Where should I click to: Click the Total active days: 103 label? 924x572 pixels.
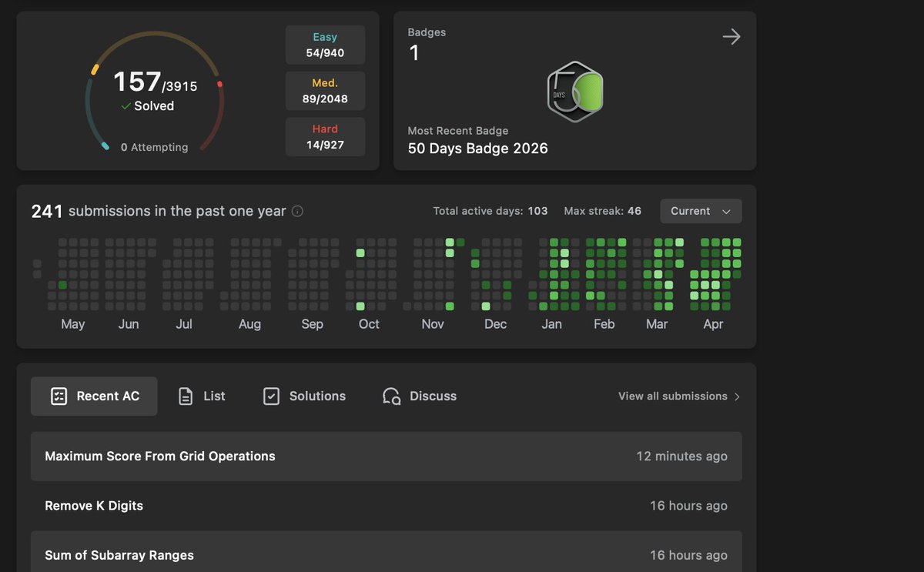(490, 211)
